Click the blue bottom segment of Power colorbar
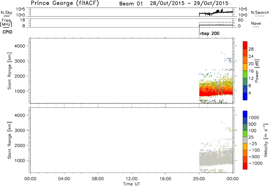This screenshot has height=186, width=269. pos(245,96)
